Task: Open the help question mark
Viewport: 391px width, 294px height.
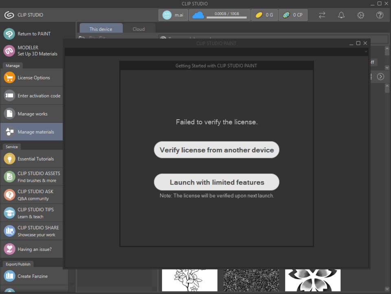Action: point(380,15)
